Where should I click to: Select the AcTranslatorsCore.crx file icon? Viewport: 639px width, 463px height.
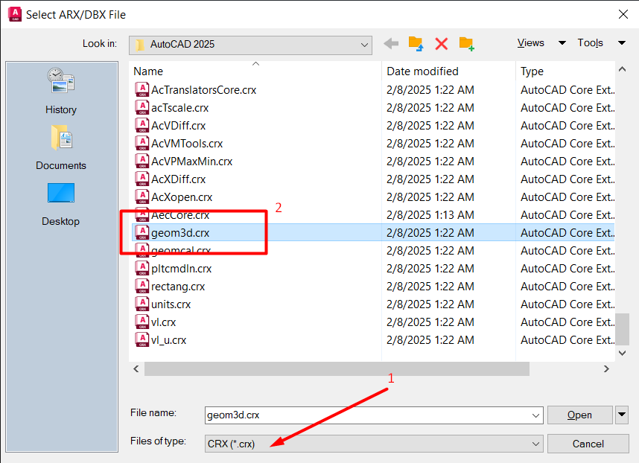tap(142, 90)
